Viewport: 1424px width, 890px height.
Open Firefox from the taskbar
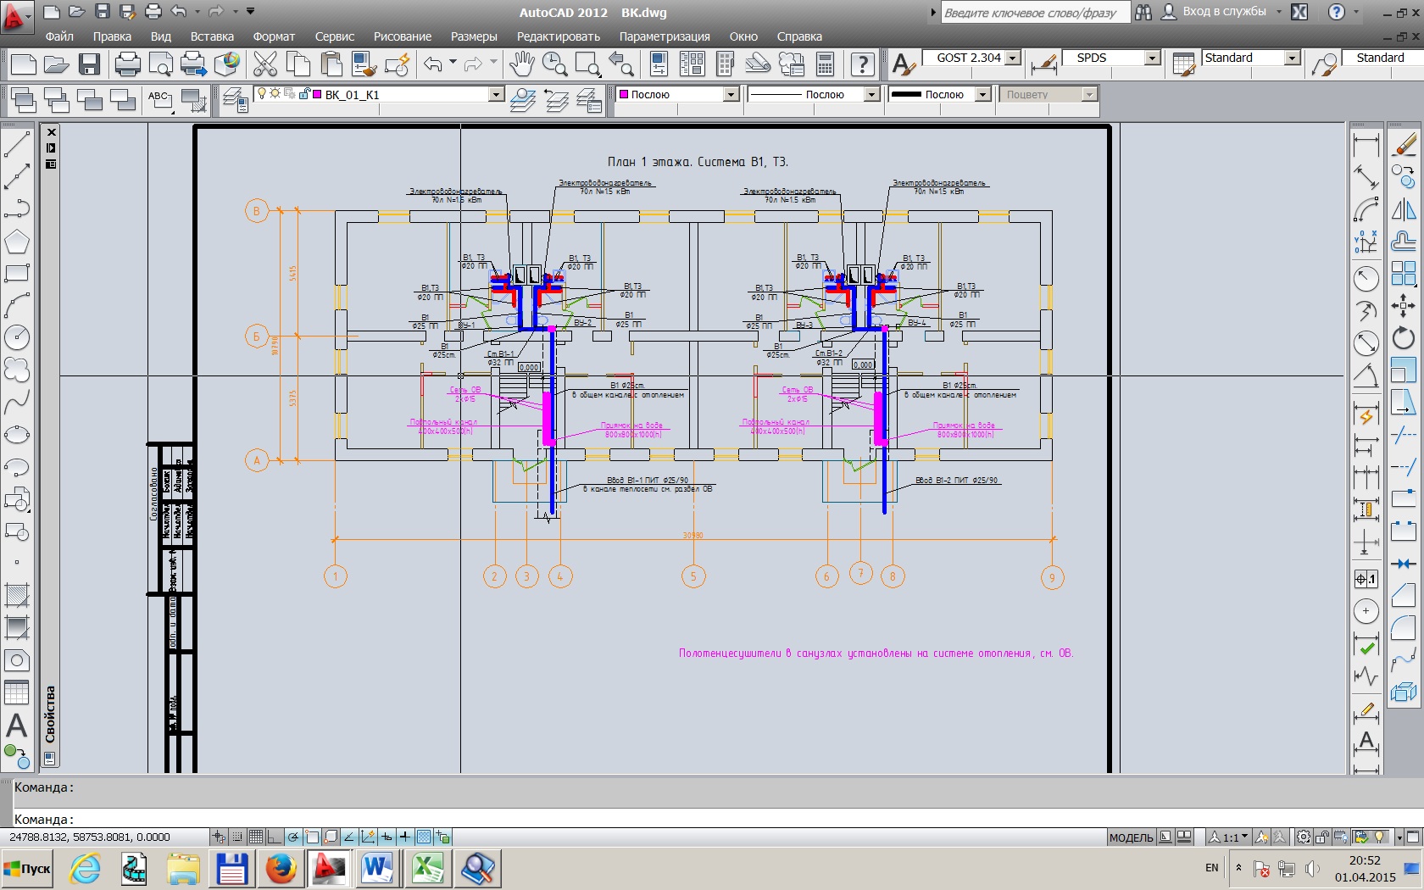pos(281,869)
